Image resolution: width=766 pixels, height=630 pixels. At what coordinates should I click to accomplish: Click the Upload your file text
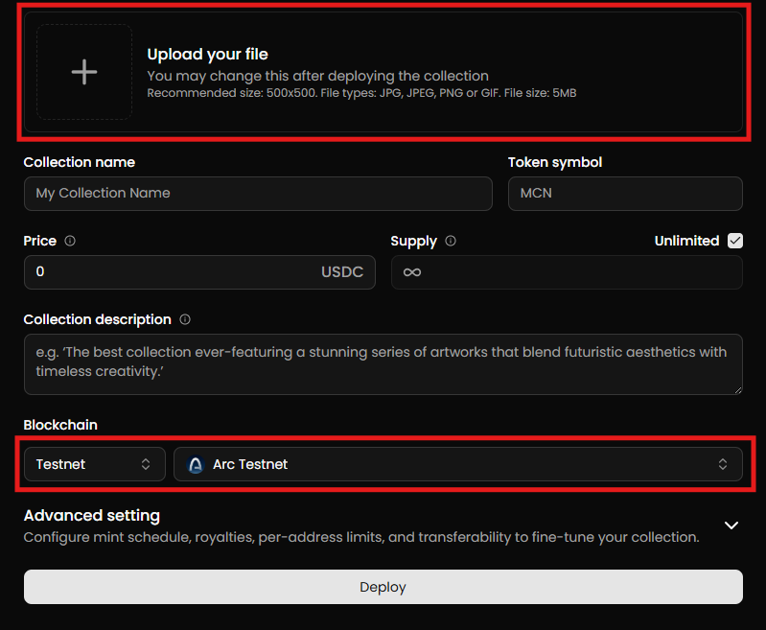[207, 55]
